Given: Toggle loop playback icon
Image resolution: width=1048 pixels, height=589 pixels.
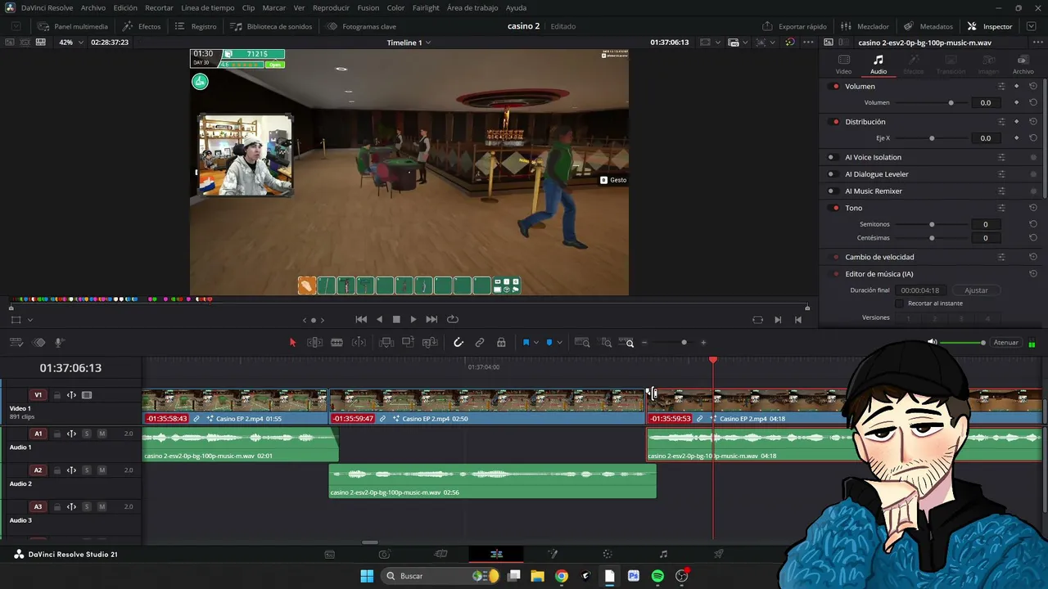Looking at the screenshot, I should point(452,319).
